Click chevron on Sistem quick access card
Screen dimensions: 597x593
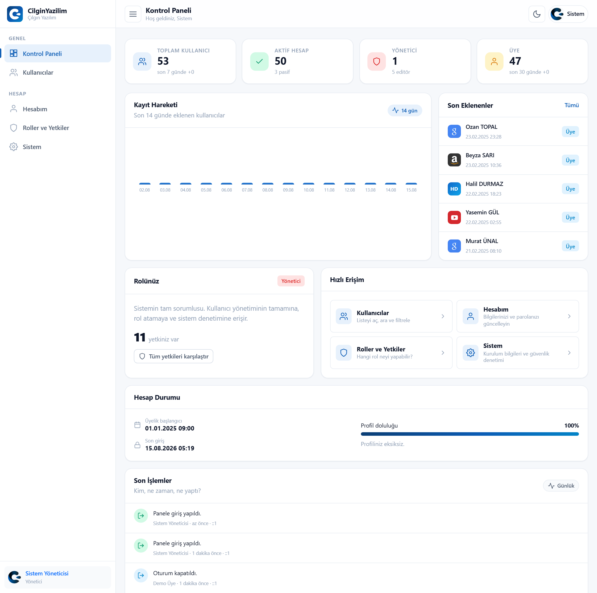point(569,353)
